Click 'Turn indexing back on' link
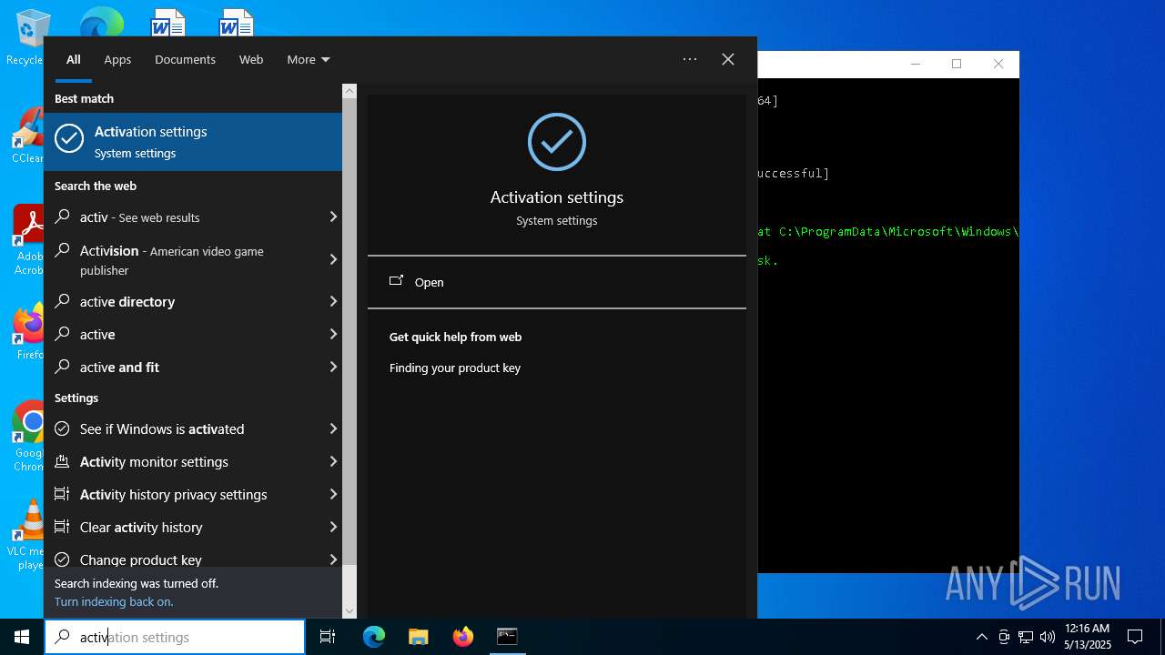This screenshot has height=655, width=1165. [x=114, y=601]
